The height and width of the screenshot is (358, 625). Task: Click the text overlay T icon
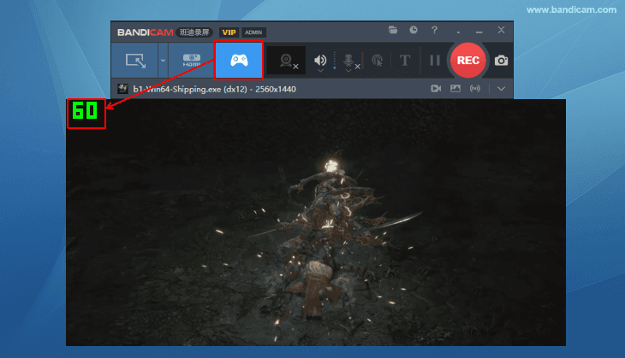click(405, 61)
